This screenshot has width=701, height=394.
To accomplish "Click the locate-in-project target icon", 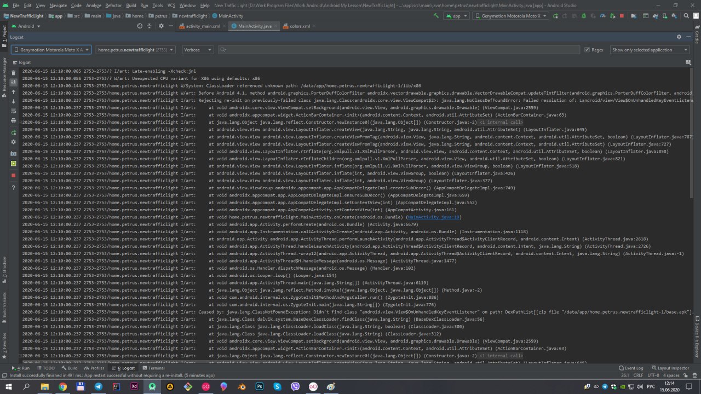I will (x=140, y=26).
